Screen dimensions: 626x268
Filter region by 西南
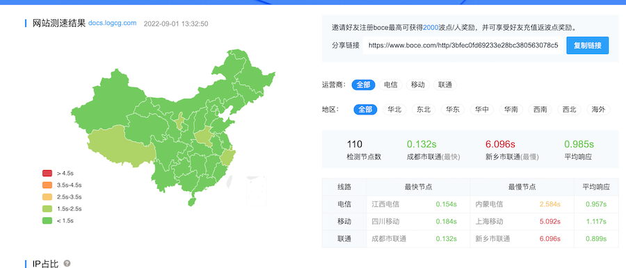[540, 110]
